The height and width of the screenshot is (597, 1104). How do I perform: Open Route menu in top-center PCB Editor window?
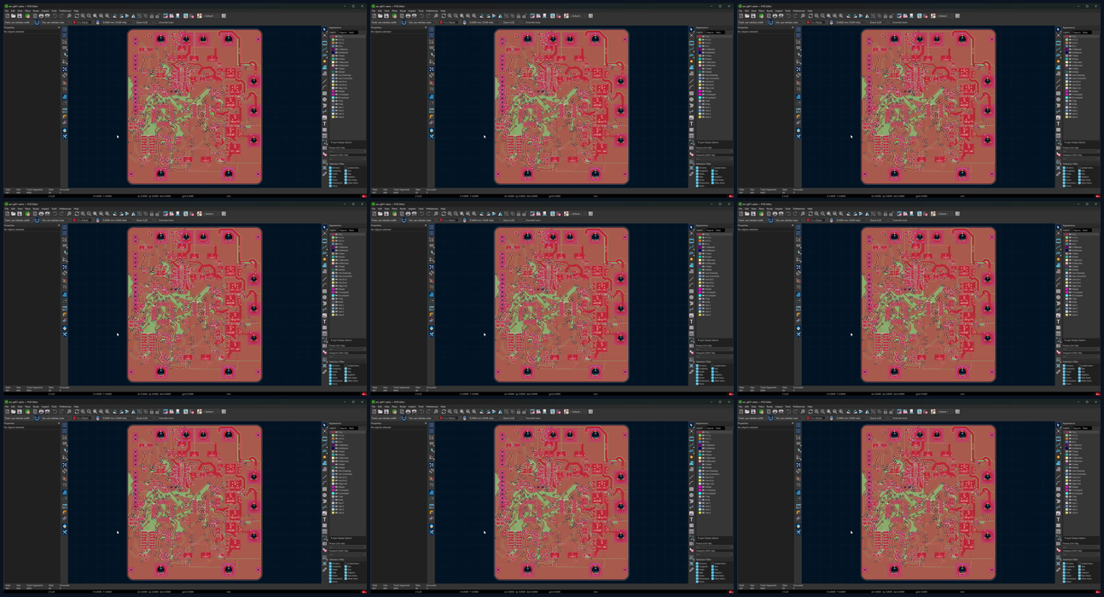[403, 11]
